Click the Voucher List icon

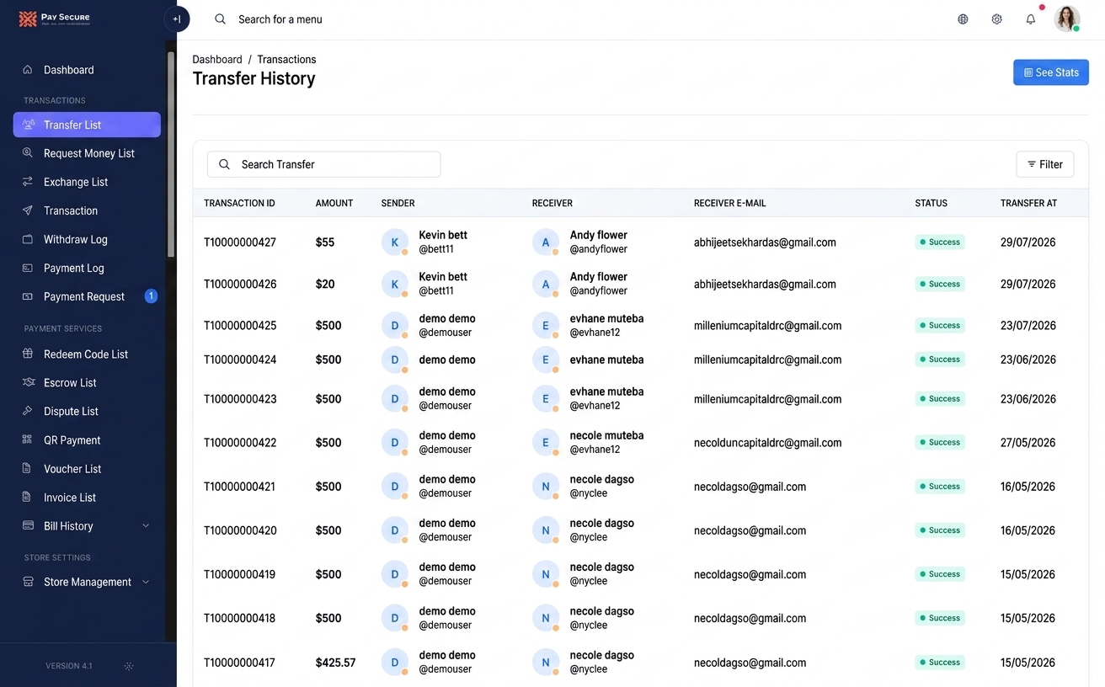28,469
